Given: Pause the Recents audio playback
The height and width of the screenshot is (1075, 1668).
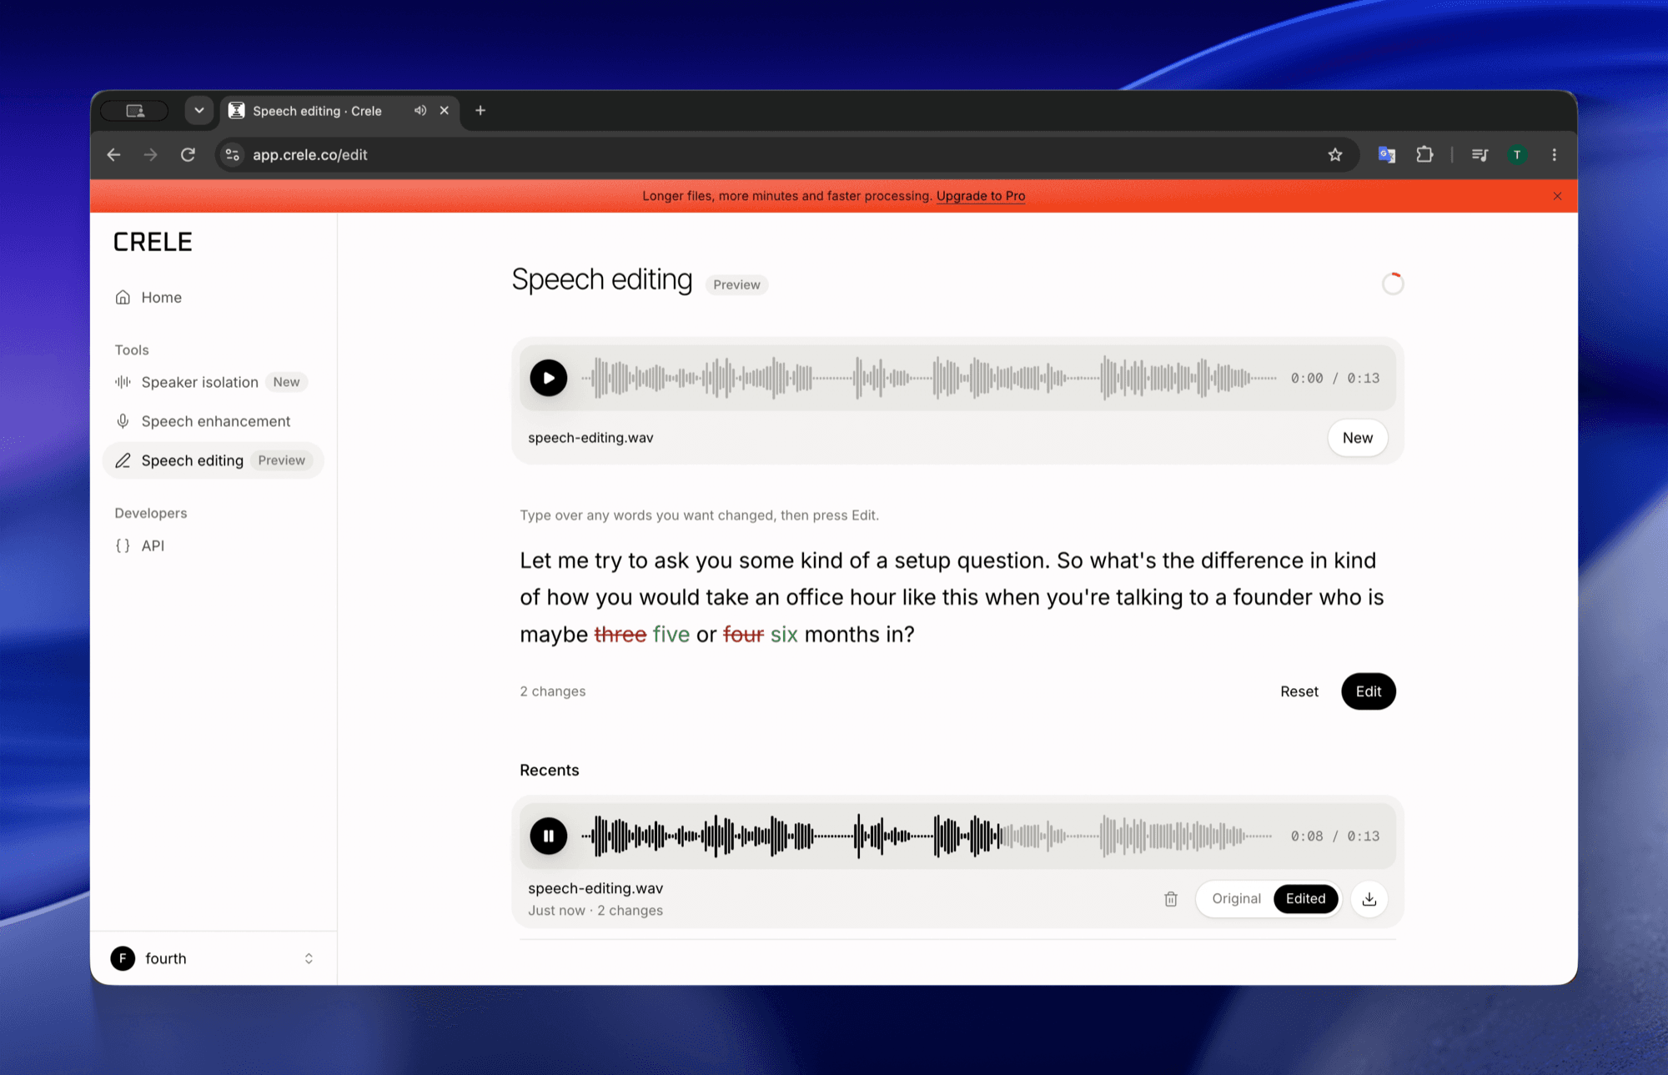Looking at the screenshot, I should point(548,836).
